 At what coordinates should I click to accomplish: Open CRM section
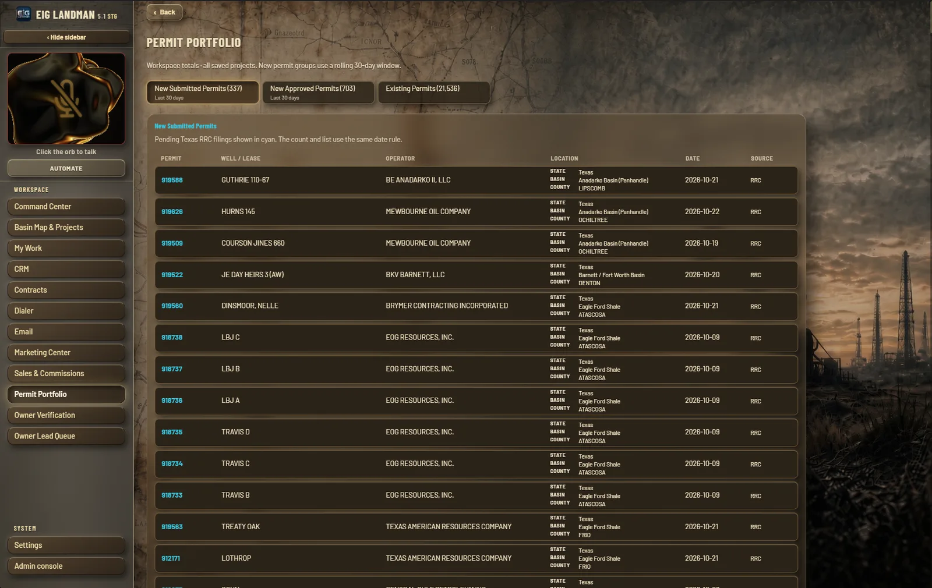[66, 270]
